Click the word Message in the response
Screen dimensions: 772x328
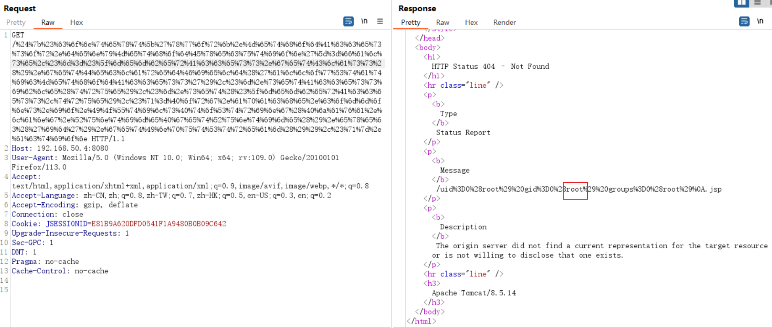[454, 170]
